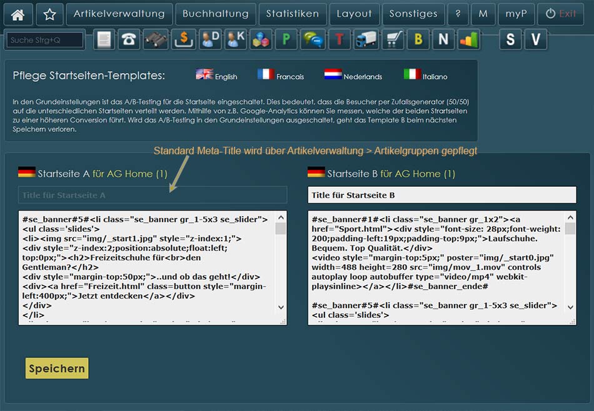Click scroll-down arrow in Startseite A textarea
The height and width of the screenshot is (411, 594).
pos(281,307)
